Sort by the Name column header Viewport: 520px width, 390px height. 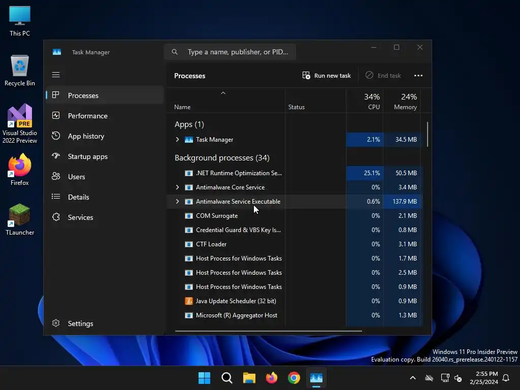pyautogui.click(x=226, y=101)
